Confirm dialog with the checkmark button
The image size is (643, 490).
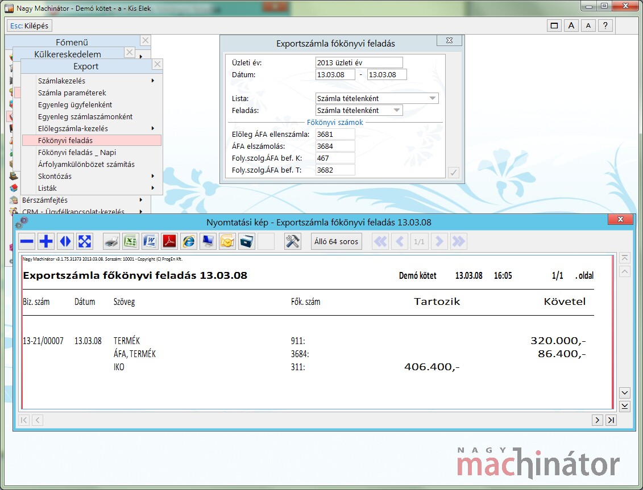(x=453, y=173)
